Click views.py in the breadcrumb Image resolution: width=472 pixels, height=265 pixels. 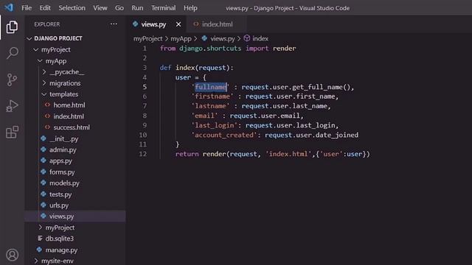[x=223, y=38]
